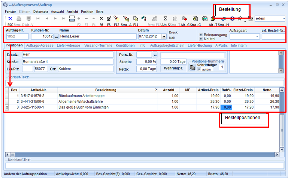288x179 pixels.
Task: Click the Bezeichnung column header
Action: click(x=106, y=90)
